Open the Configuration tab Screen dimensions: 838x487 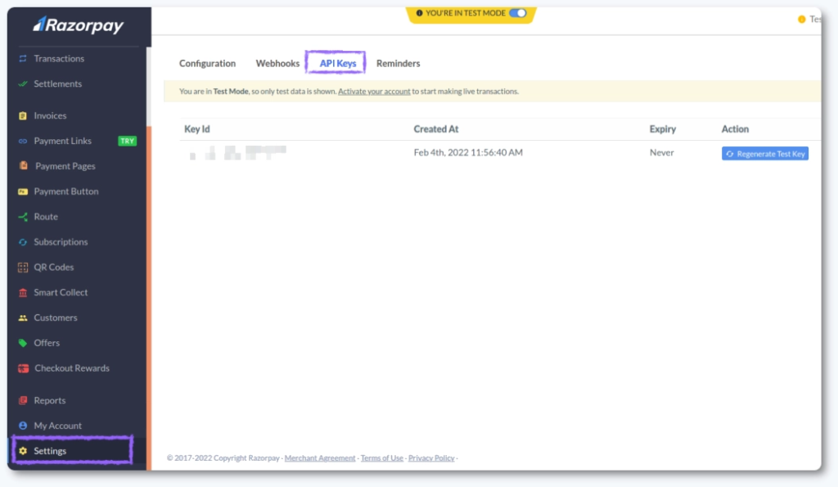pyautogui.click(x=207, y=64)
